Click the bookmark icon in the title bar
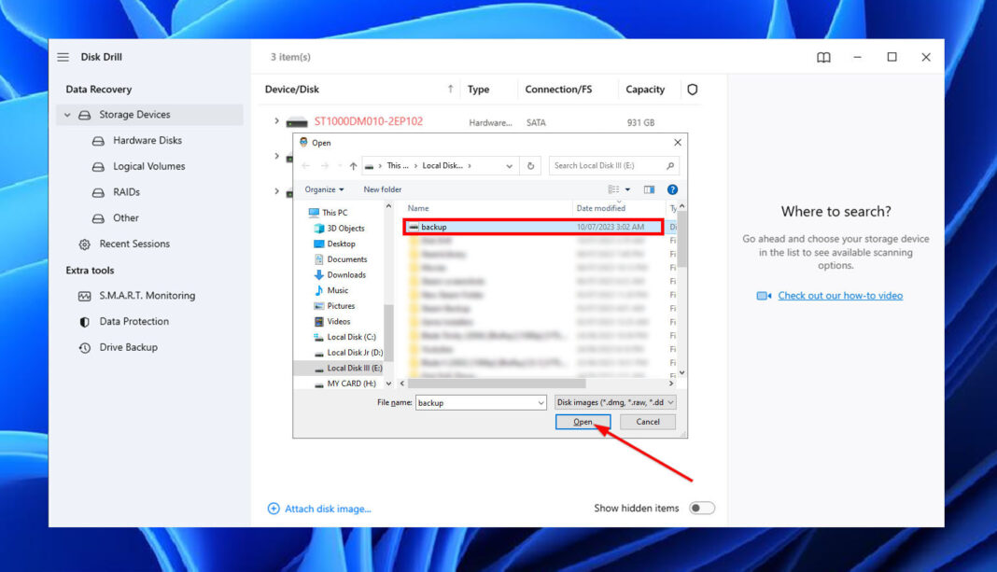Viewport: 997px width, 572px height. coord(823,57)
